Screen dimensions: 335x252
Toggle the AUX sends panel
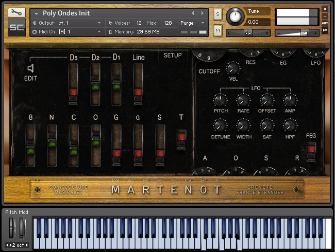[x=325, y=23]
